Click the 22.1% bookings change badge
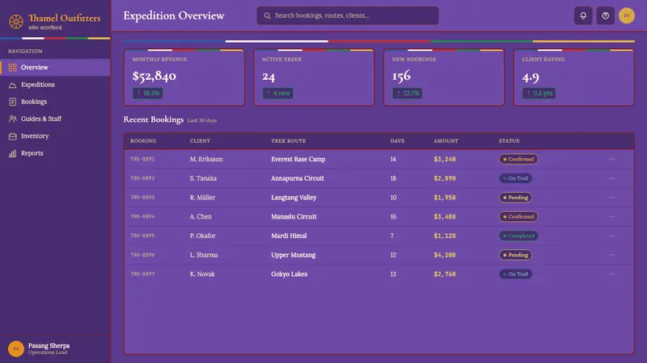Screen dimensions: 647x363 (408, 94)
